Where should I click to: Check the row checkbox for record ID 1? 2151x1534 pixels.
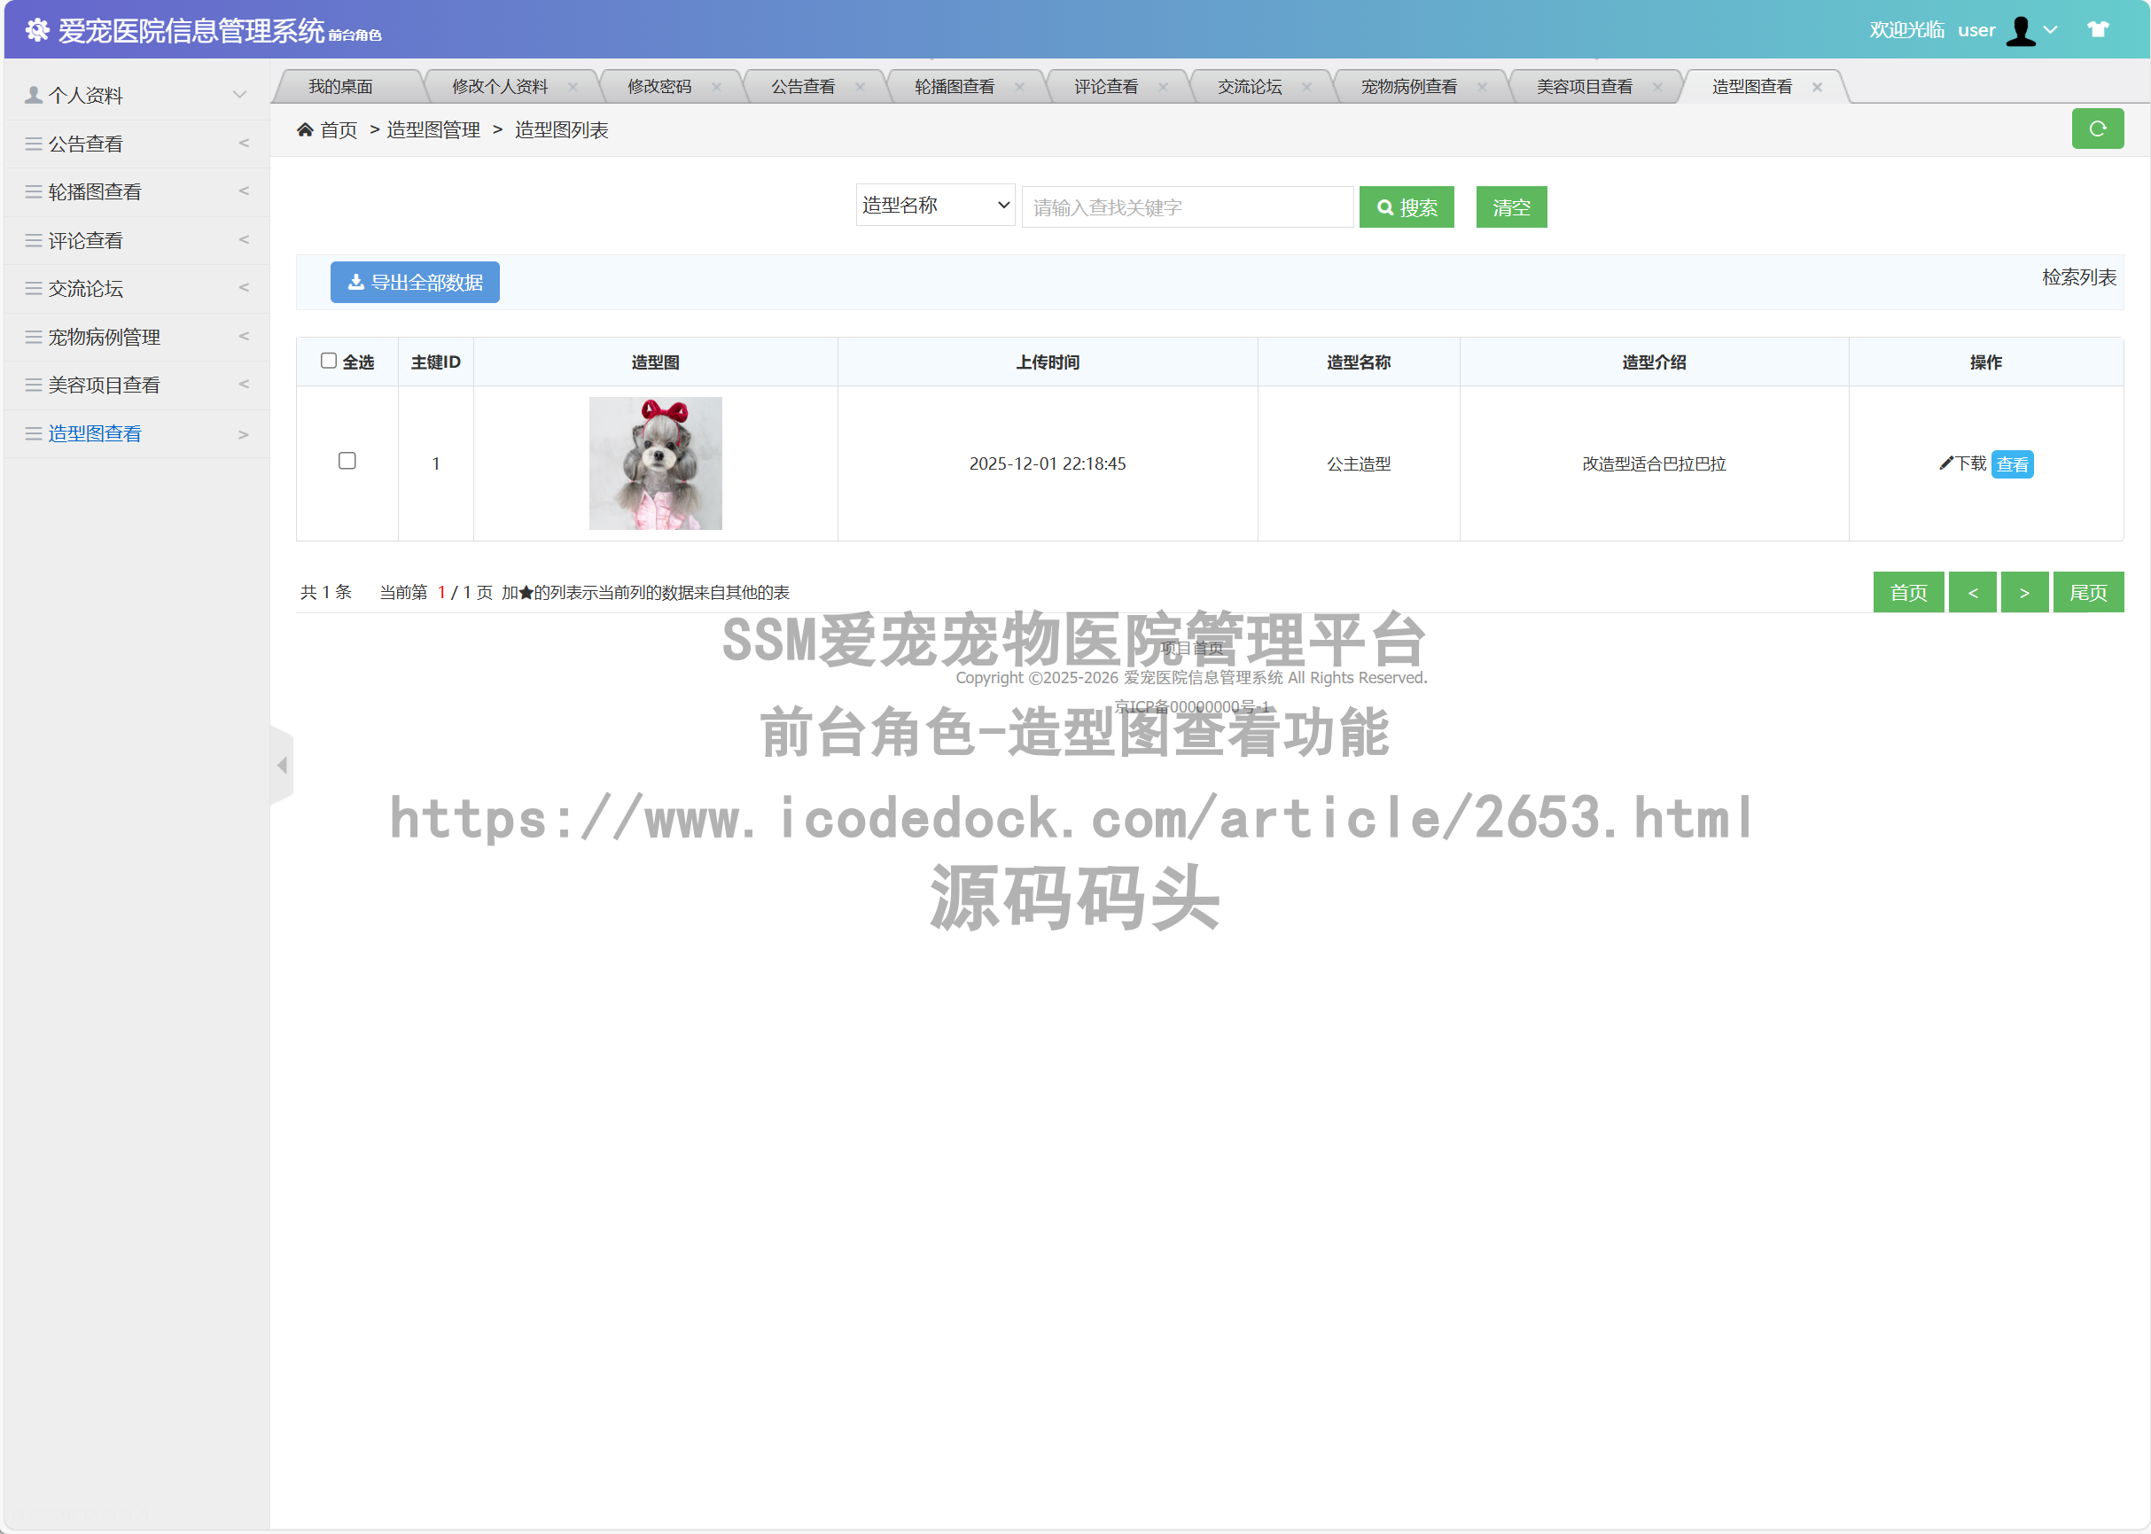pos(347,461)
